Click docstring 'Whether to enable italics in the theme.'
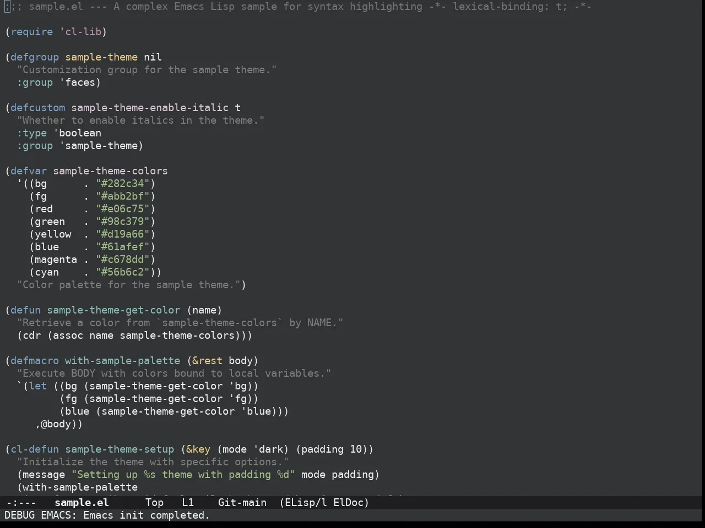The height and width of the screenshot is (528, 705). click(140, 120)
